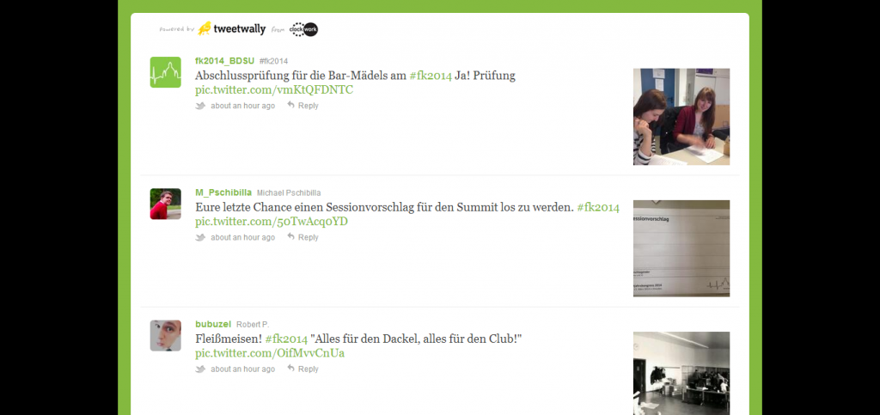Reply to Michael Pschibilla's tweet
Screen dimensions: 880x415
(303, 237)
